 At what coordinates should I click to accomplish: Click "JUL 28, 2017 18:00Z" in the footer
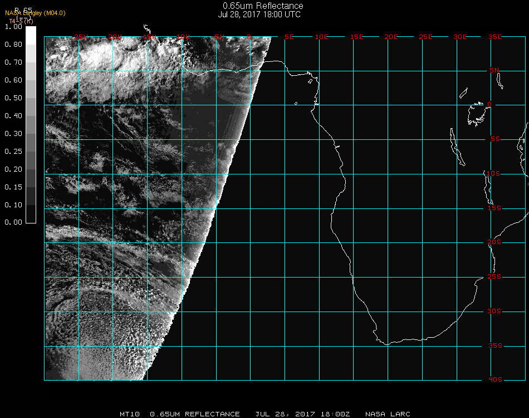(x=302, y=414)
